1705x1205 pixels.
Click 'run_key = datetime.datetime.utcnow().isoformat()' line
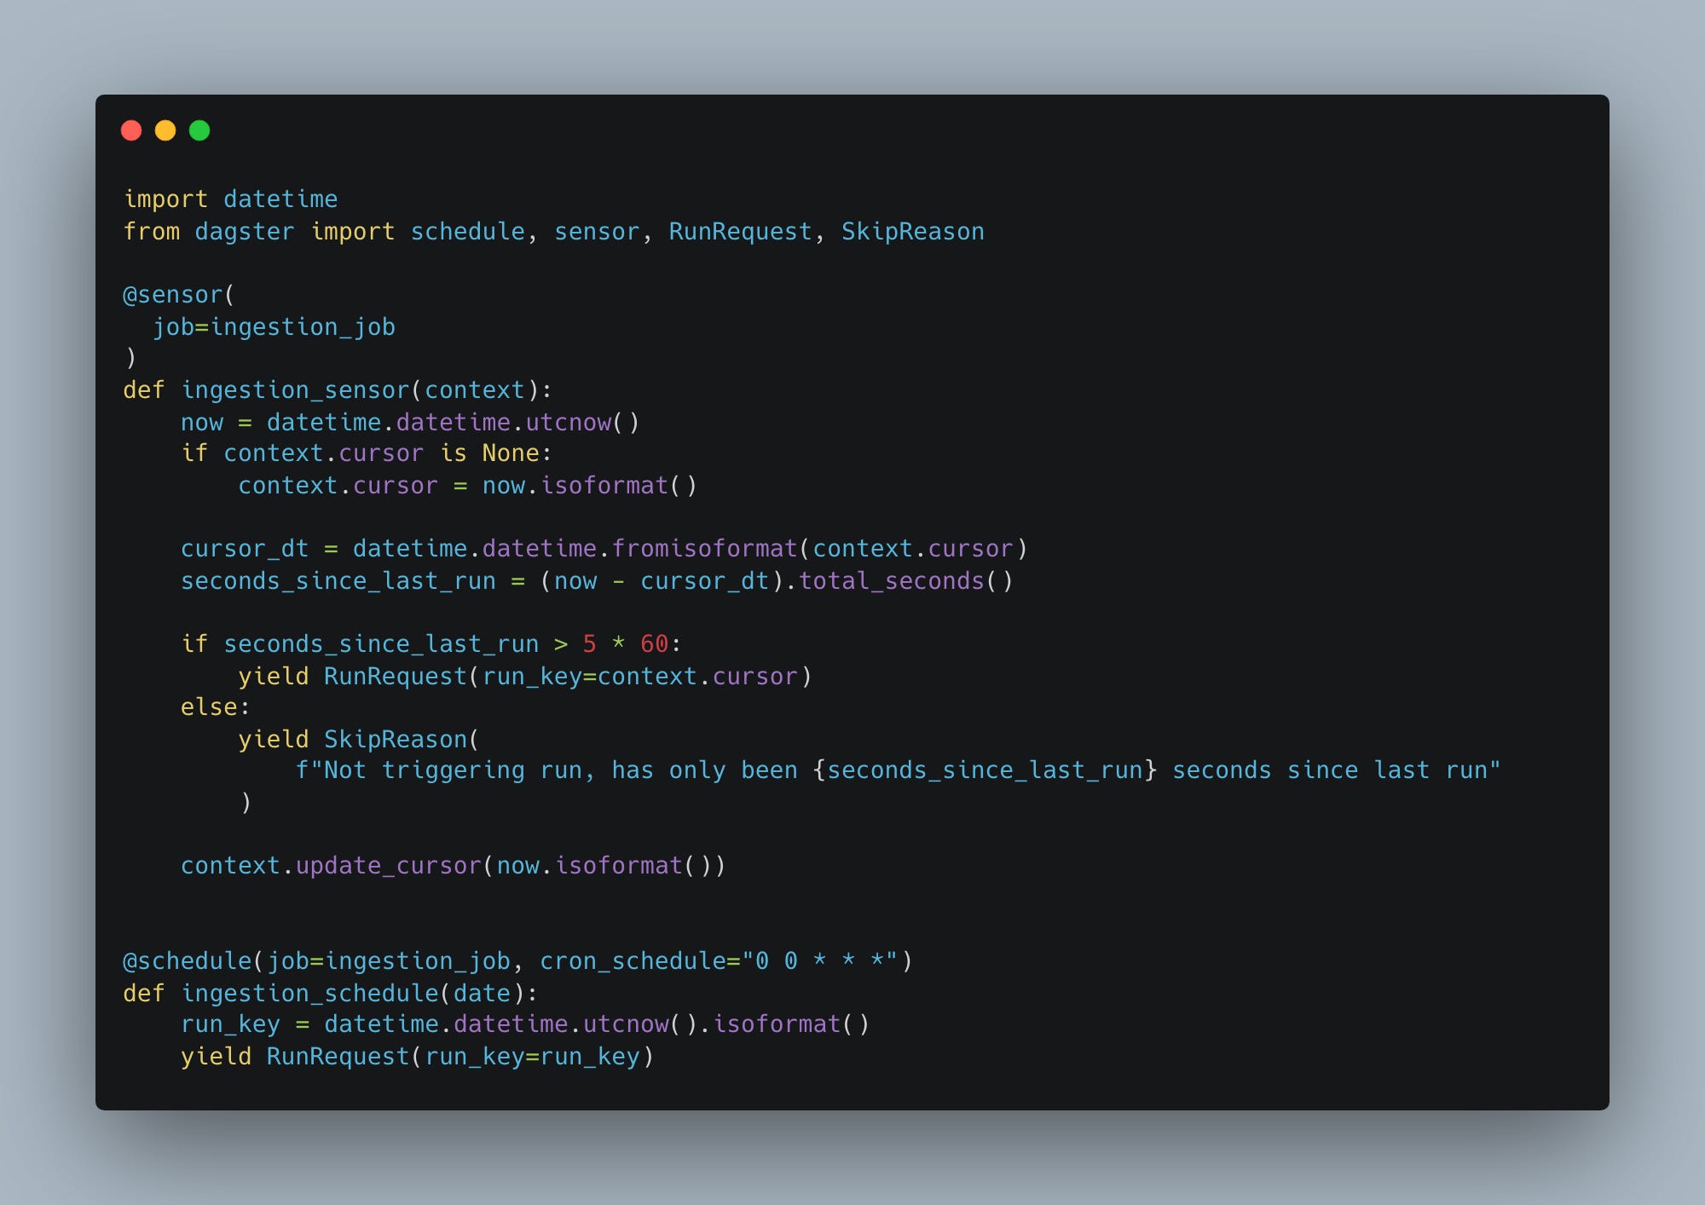pyautogui.click(x=525, y=1024)
